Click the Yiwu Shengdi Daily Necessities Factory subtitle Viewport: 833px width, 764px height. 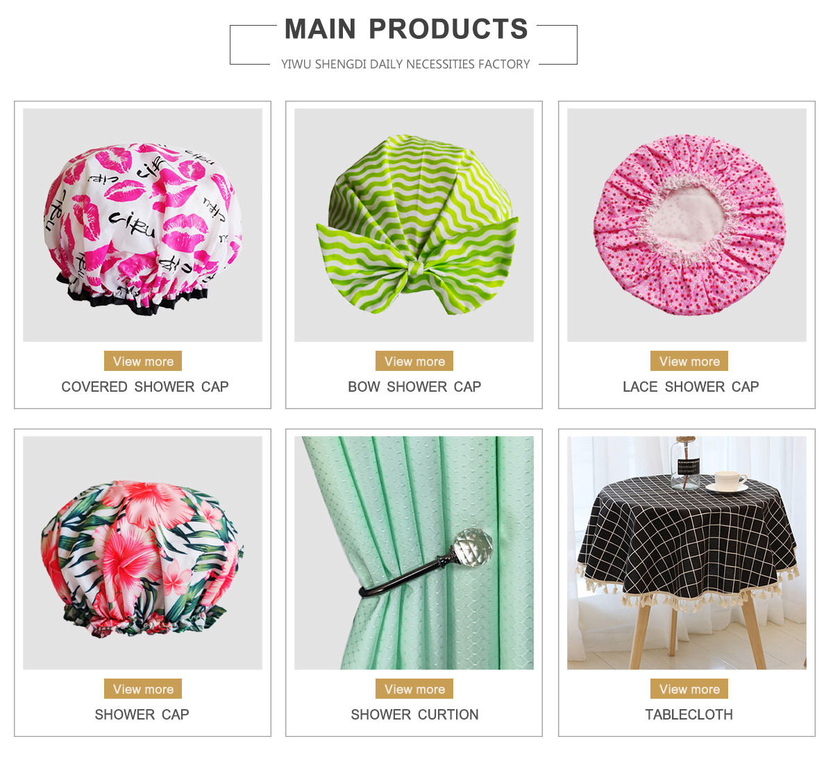(405, 64)
